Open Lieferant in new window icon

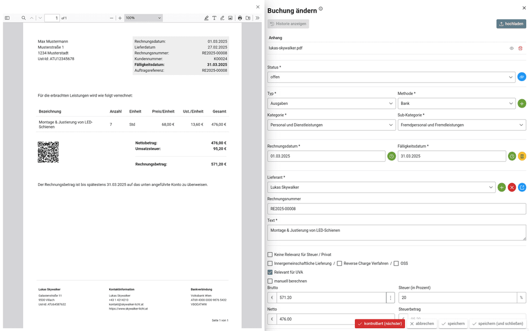[x=522, y=188]
